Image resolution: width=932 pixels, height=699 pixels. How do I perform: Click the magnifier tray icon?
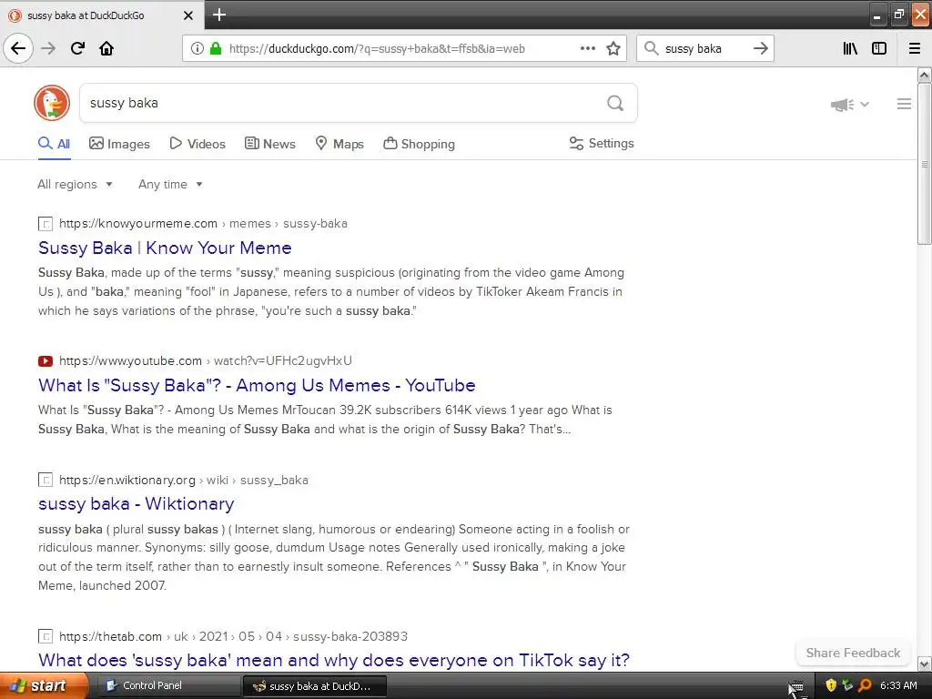pyautogui.click(x=865, y=685)
